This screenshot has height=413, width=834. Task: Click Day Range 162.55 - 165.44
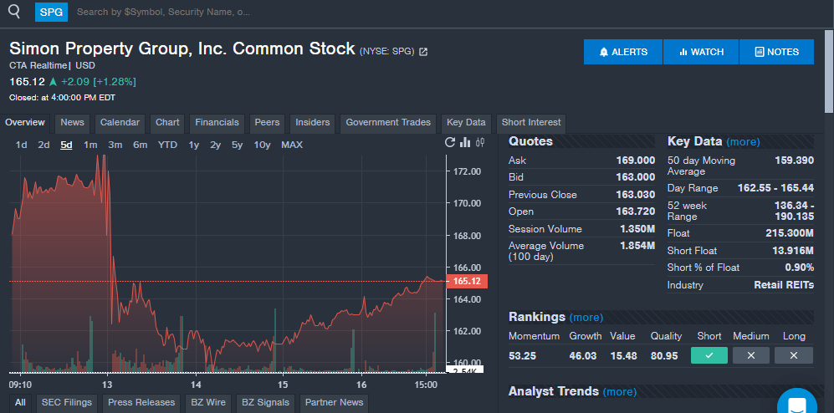click(775, 188)
